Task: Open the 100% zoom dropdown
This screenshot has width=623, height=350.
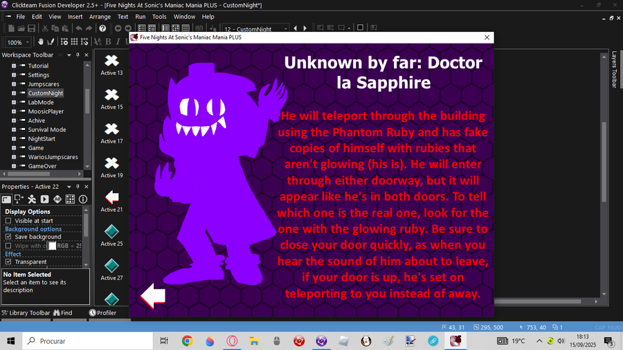Action: point(28,42)
